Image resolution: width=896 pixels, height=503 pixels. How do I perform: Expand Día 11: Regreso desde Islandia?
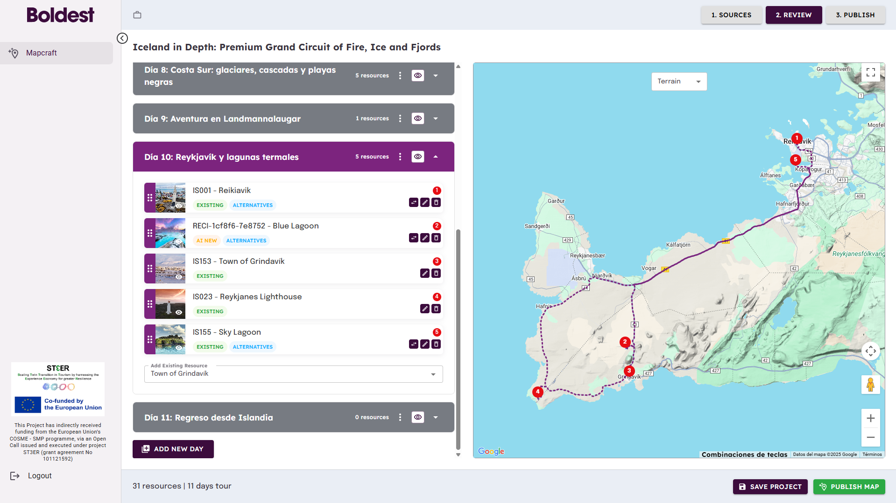pyautogui.click(x=436, y=417)
